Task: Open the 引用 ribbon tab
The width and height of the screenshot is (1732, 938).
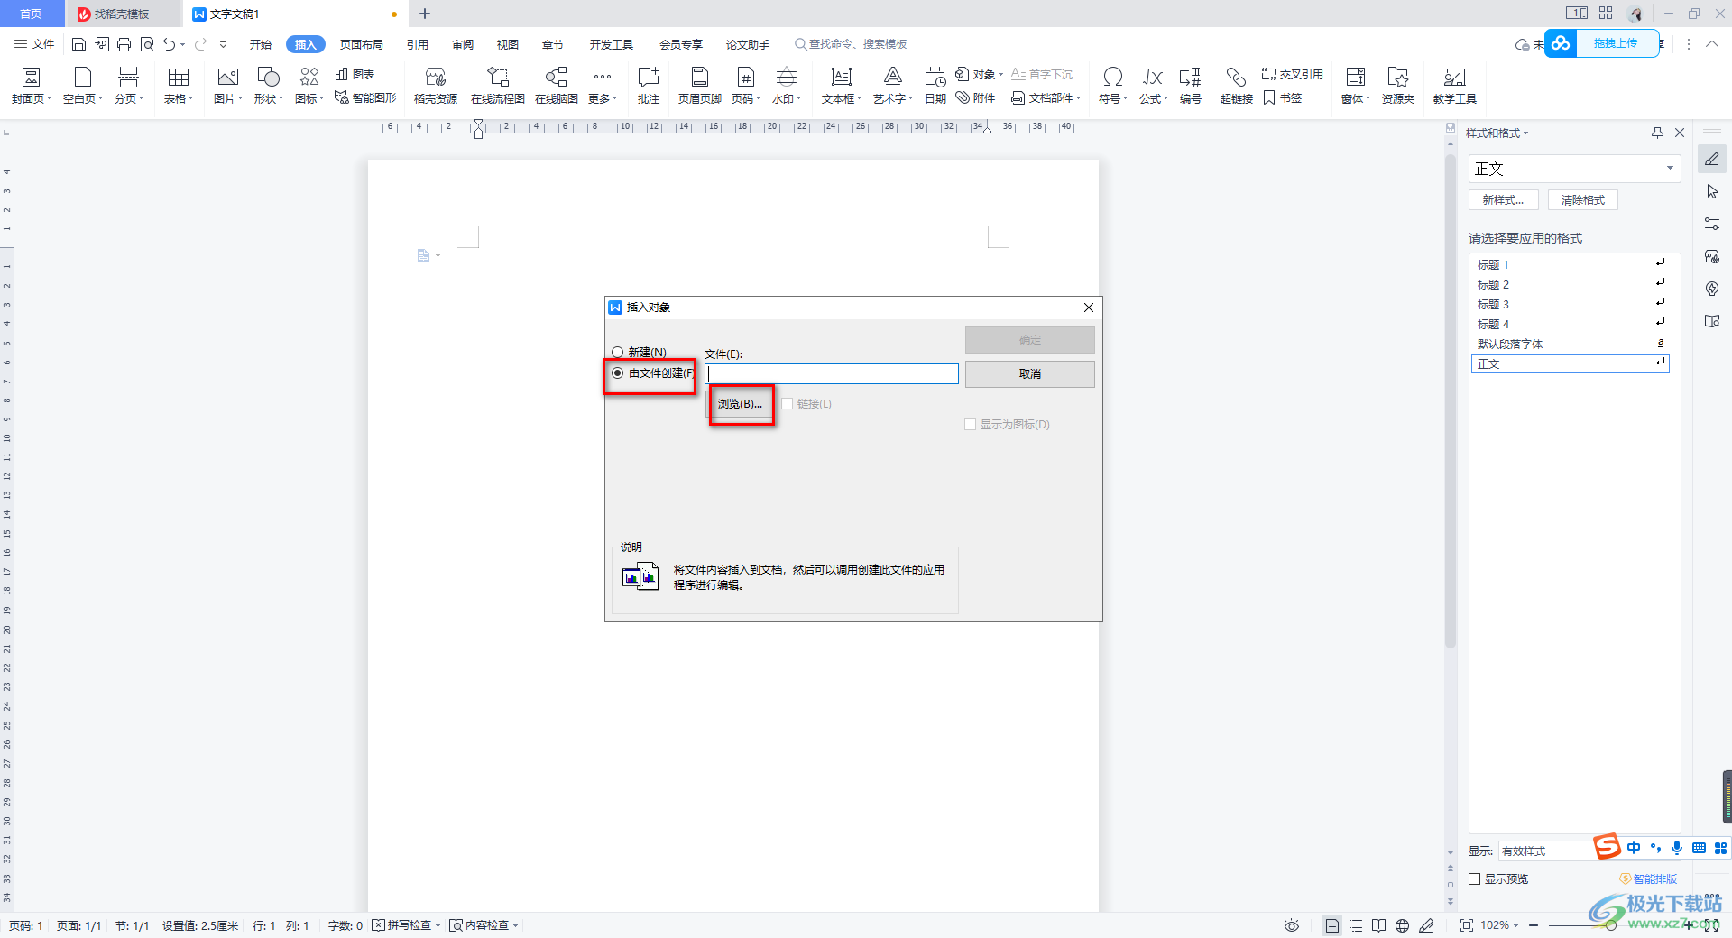Action: (x=418, y=44)
